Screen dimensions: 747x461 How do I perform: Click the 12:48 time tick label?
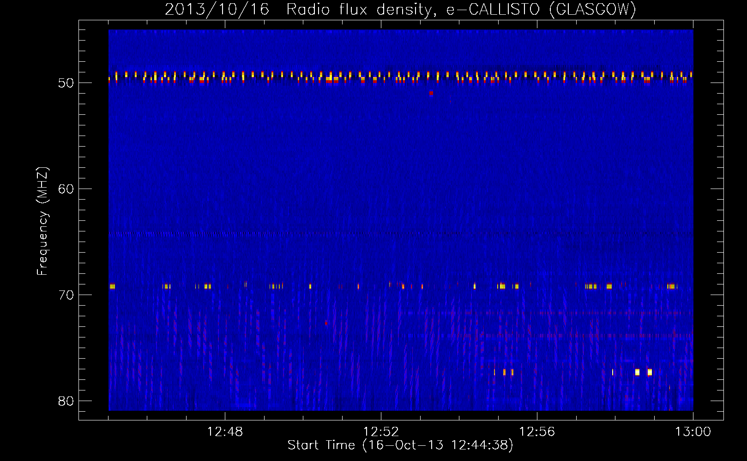225,432
